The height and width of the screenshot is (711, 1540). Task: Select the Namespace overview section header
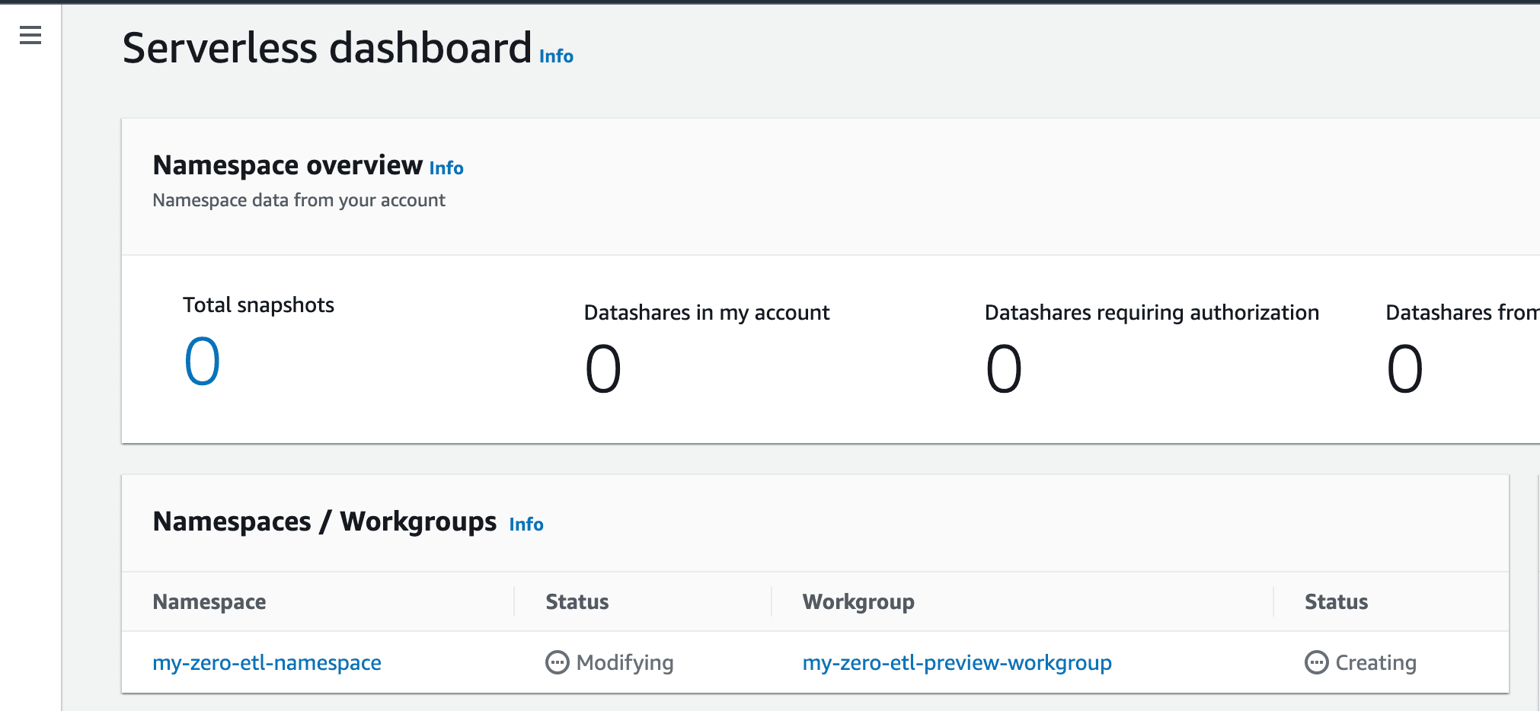(x=288, y=164)
